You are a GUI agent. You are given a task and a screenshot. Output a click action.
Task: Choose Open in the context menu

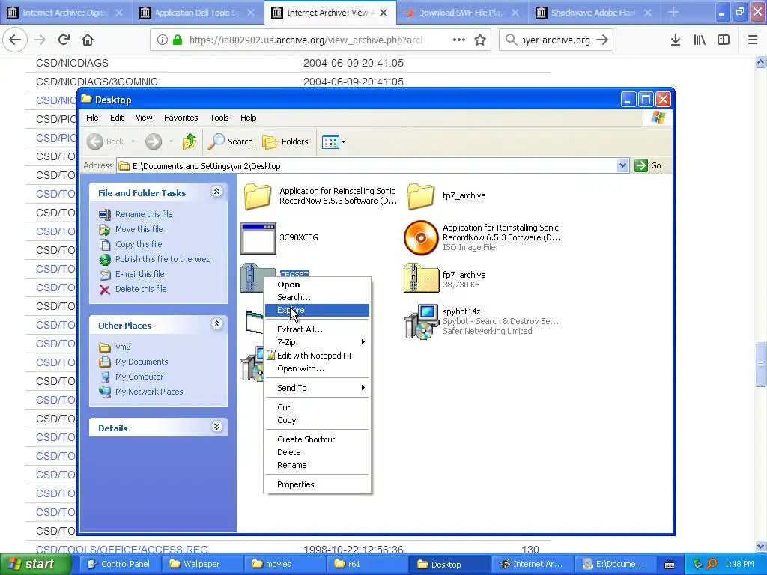click(x=317, y=285)
